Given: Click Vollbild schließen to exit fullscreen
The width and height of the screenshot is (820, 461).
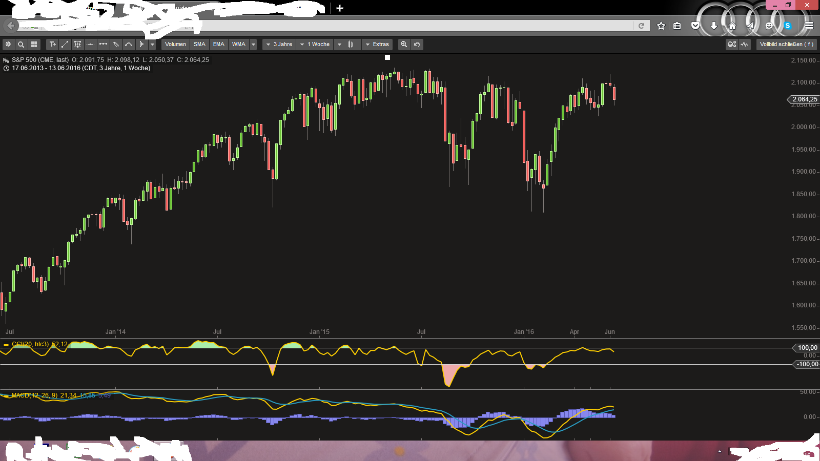Looking at the screenshot, I should click(x=787, y=45).
